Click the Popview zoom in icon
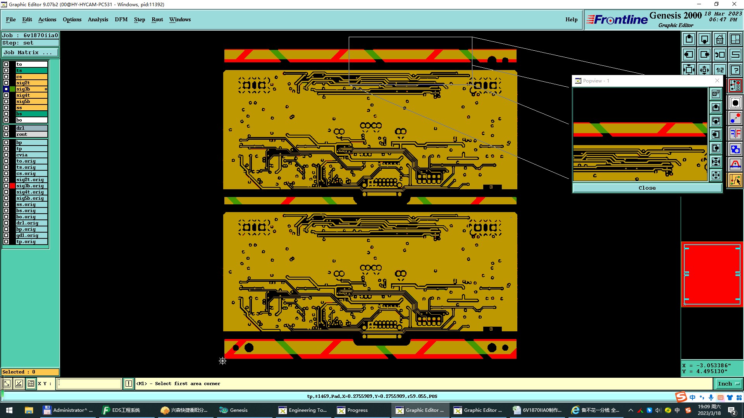Screen dimensions: 744x418 [716, 161]
